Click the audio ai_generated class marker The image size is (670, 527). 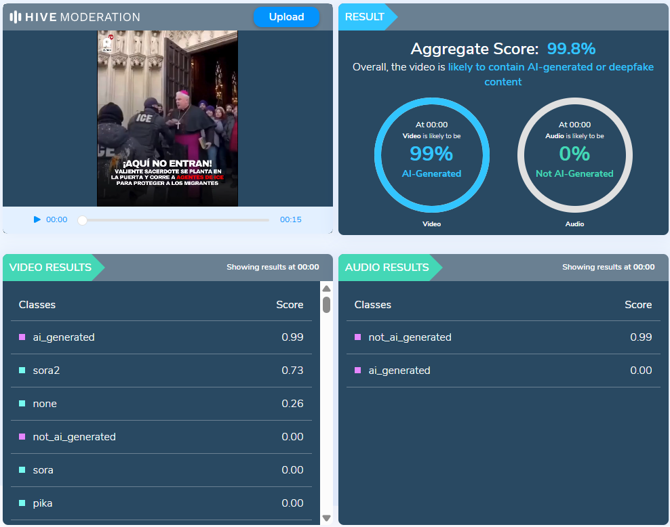pos(358,371)
